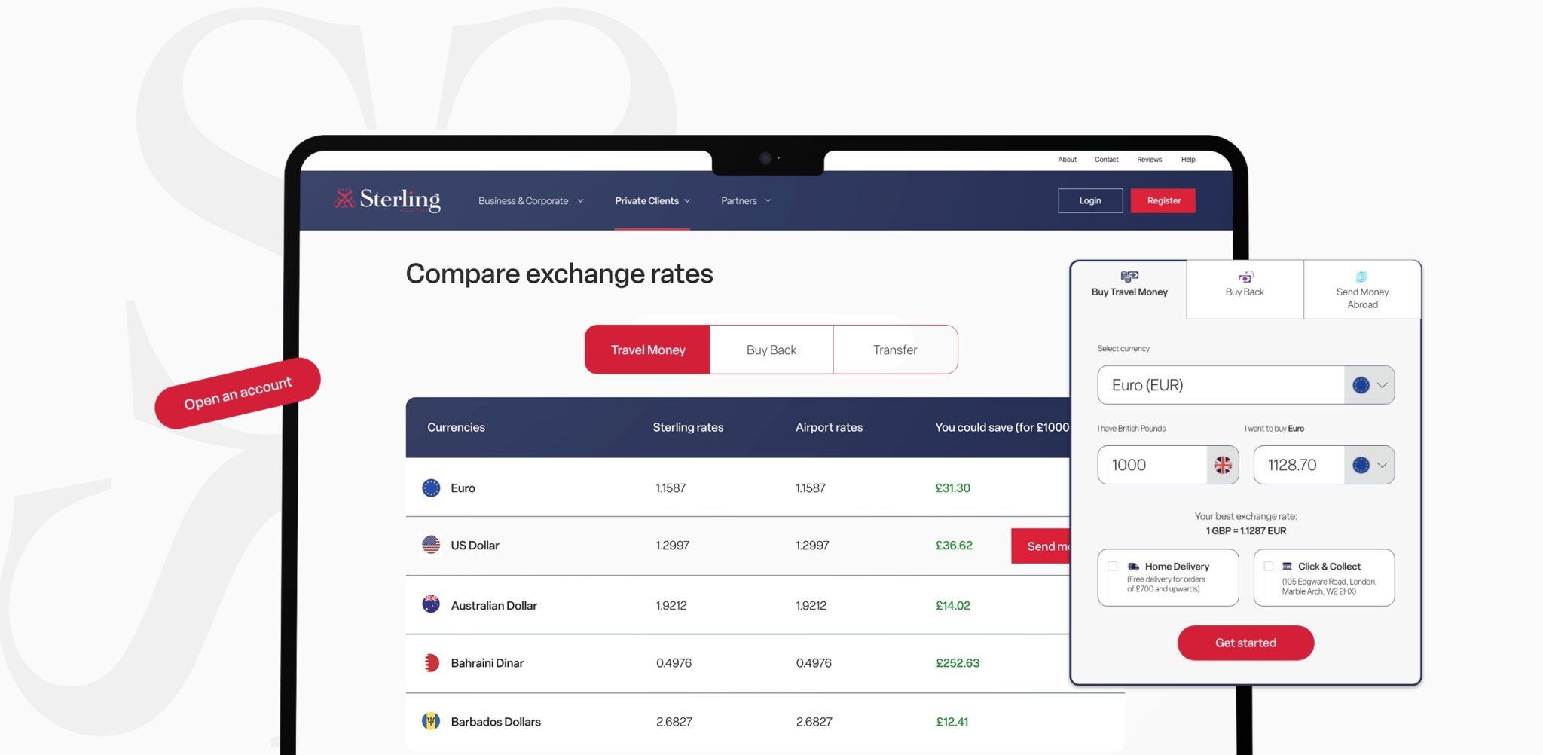Click the £252.63 savings value

tap(958, 663)
